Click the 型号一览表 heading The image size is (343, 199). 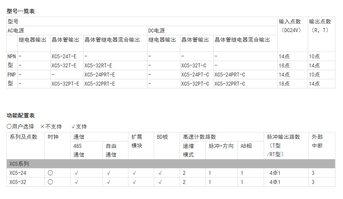point(21,11)
